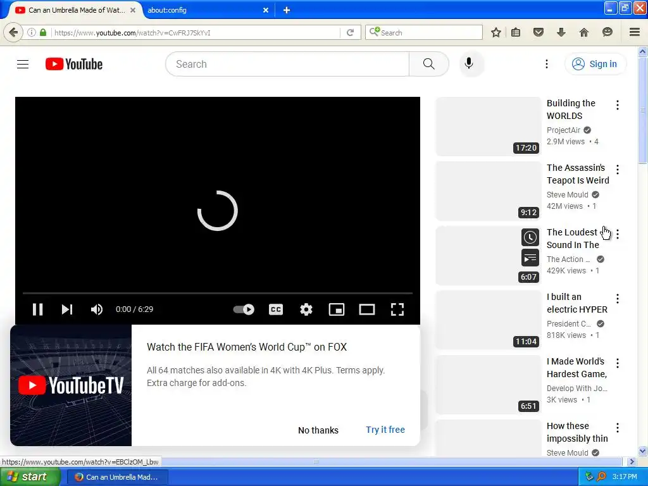Click the video progress bar
648x486 pixels.
(x=218, y=293)
